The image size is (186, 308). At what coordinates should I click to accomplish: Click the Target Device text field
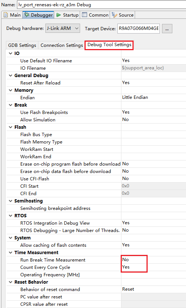click(x=138, y=28)
